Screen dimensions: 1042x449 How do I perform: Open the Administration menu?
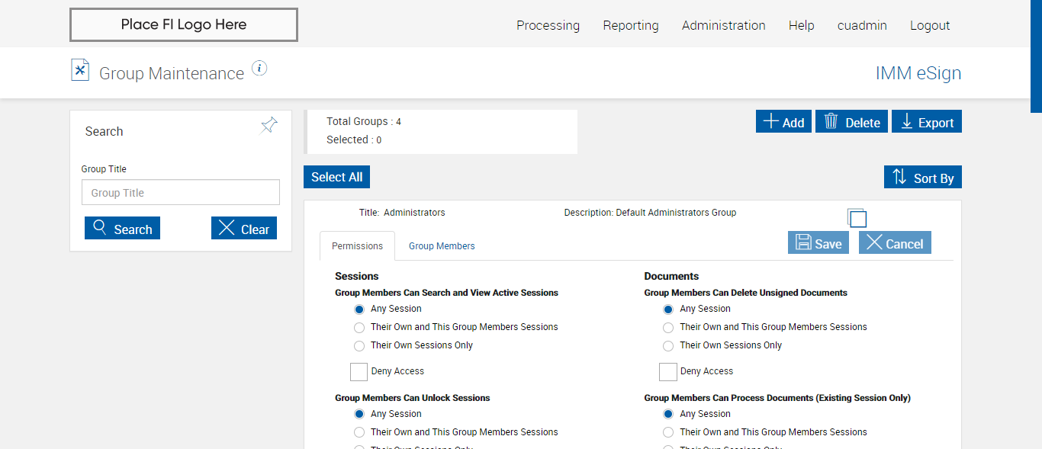[723, 25]
